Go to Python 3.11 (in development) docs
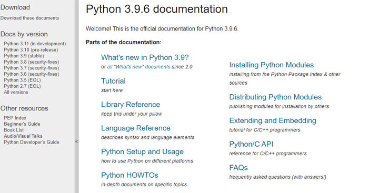This screenshot has height=193, width=379. [x=35, y=44]
